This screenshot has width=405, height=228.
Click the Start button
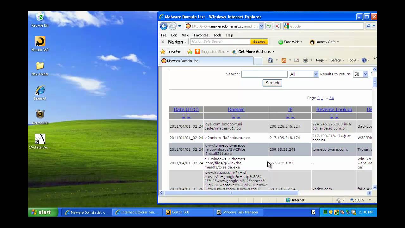(43, 212)
